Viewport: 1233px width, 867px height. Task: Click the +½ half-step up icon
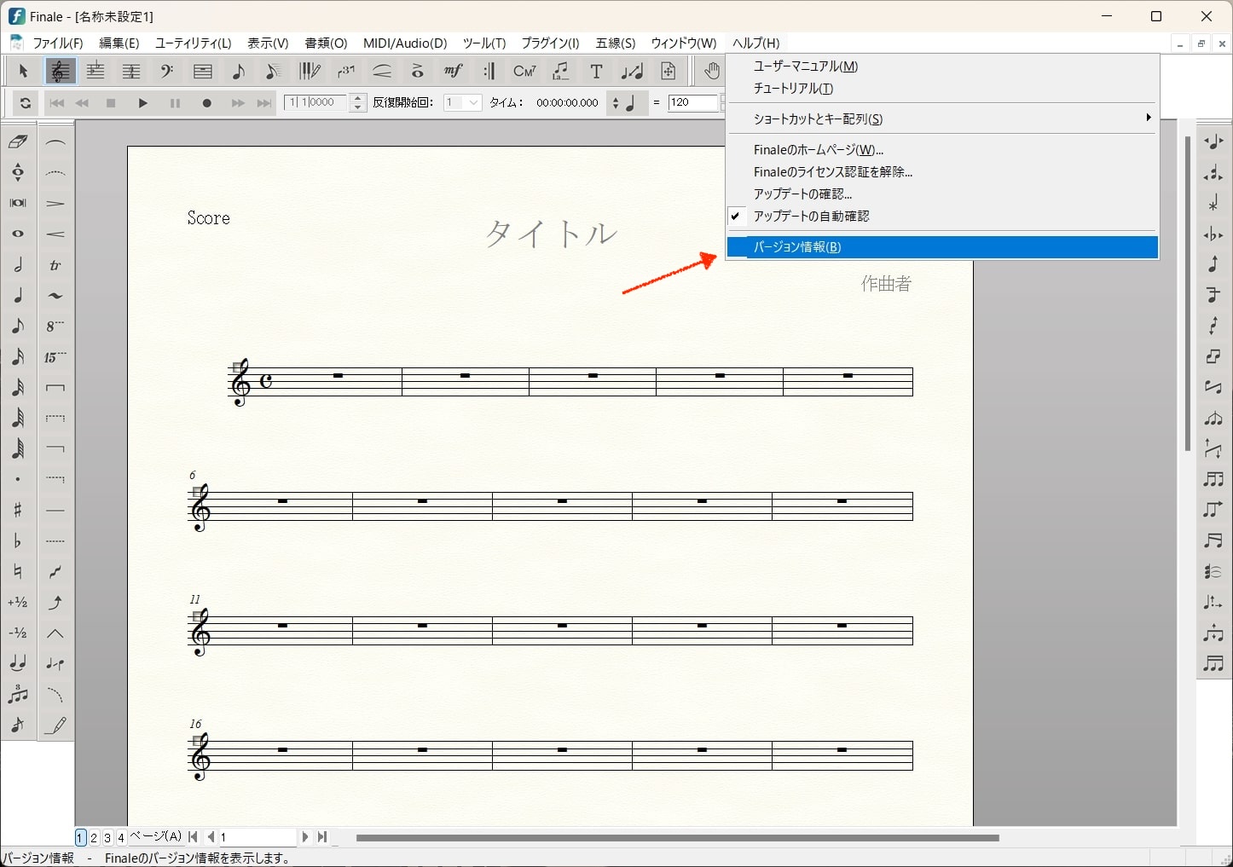point(18,602)
